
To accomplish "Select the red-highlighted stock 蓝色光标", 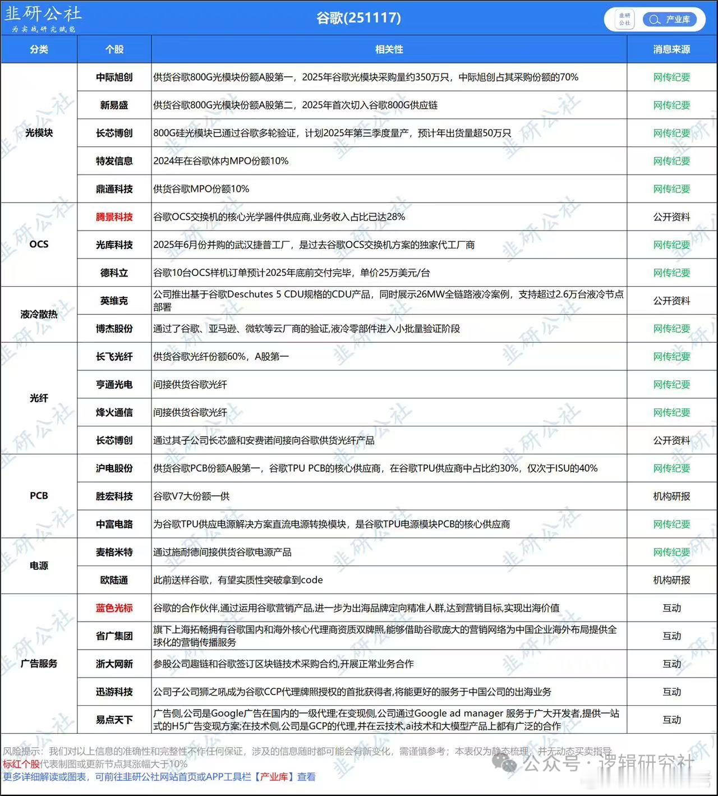I will 114,608.
